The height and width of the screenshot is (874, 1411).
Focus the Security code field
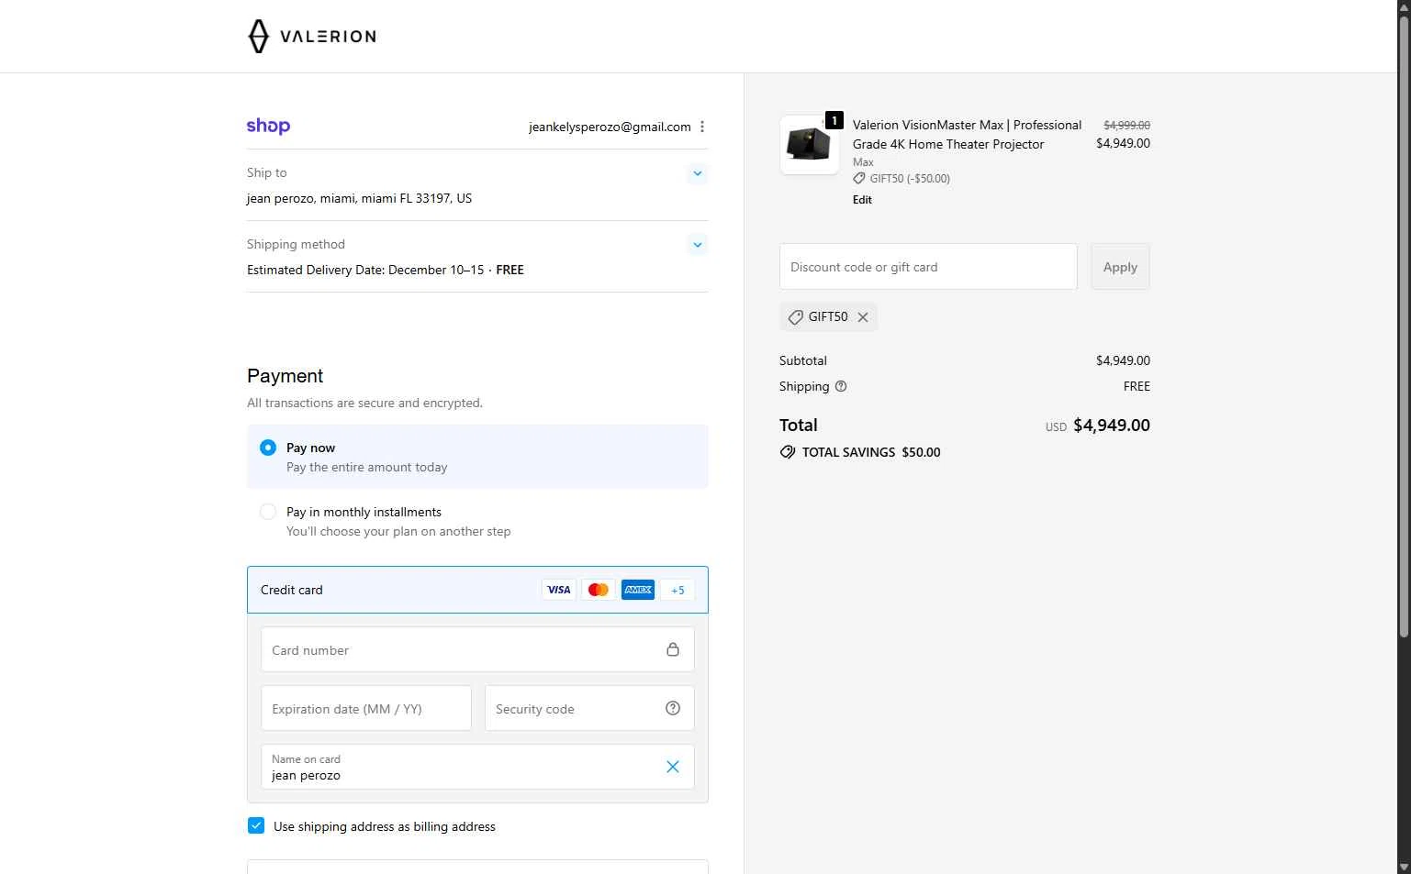[x=589, y=708]
